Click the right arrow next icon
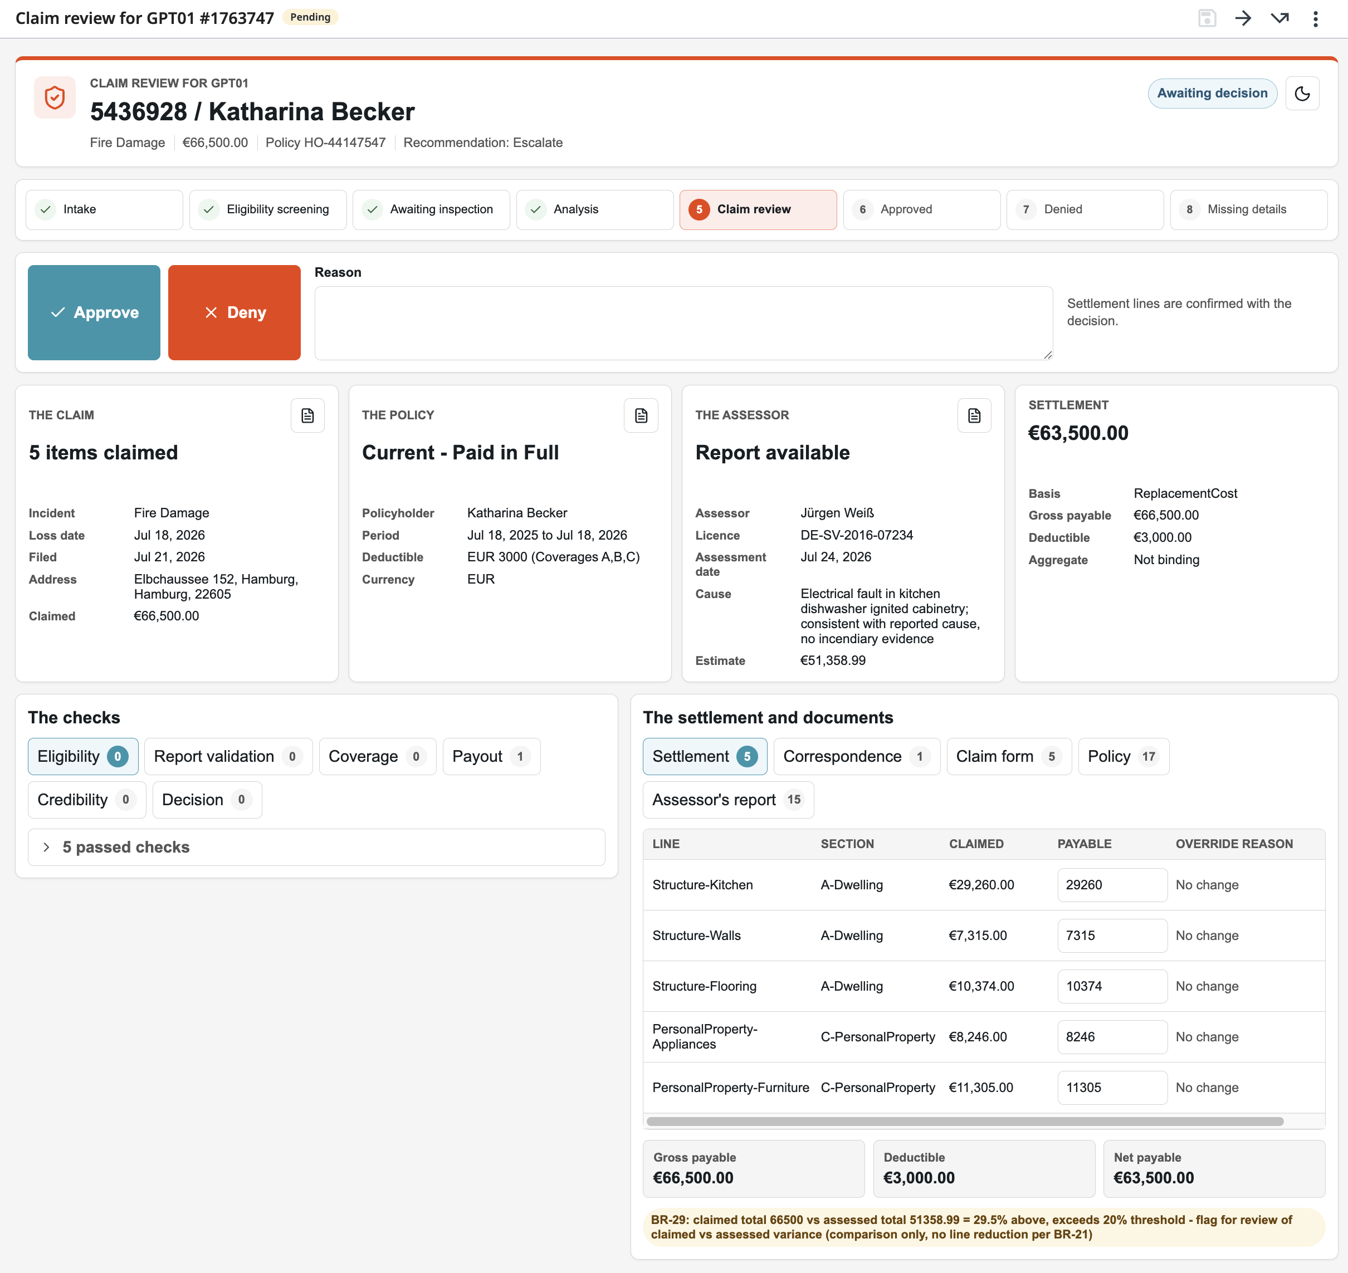1348x1273 pixels. tap(1243, 18)
